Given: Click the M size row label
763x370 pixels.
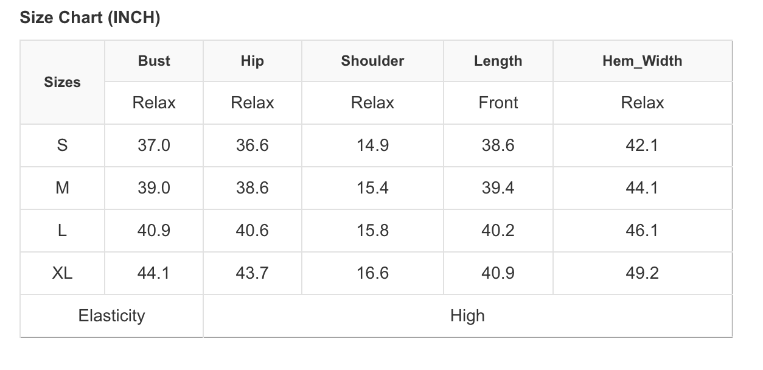Looking at the screenshot, I should [x=62, y=188].
